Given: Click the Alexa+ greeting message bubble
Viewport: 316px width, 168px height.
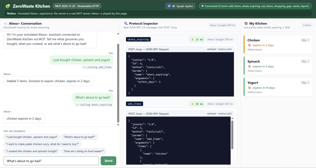Looking at the screenshot, I should tap(50, 39).
